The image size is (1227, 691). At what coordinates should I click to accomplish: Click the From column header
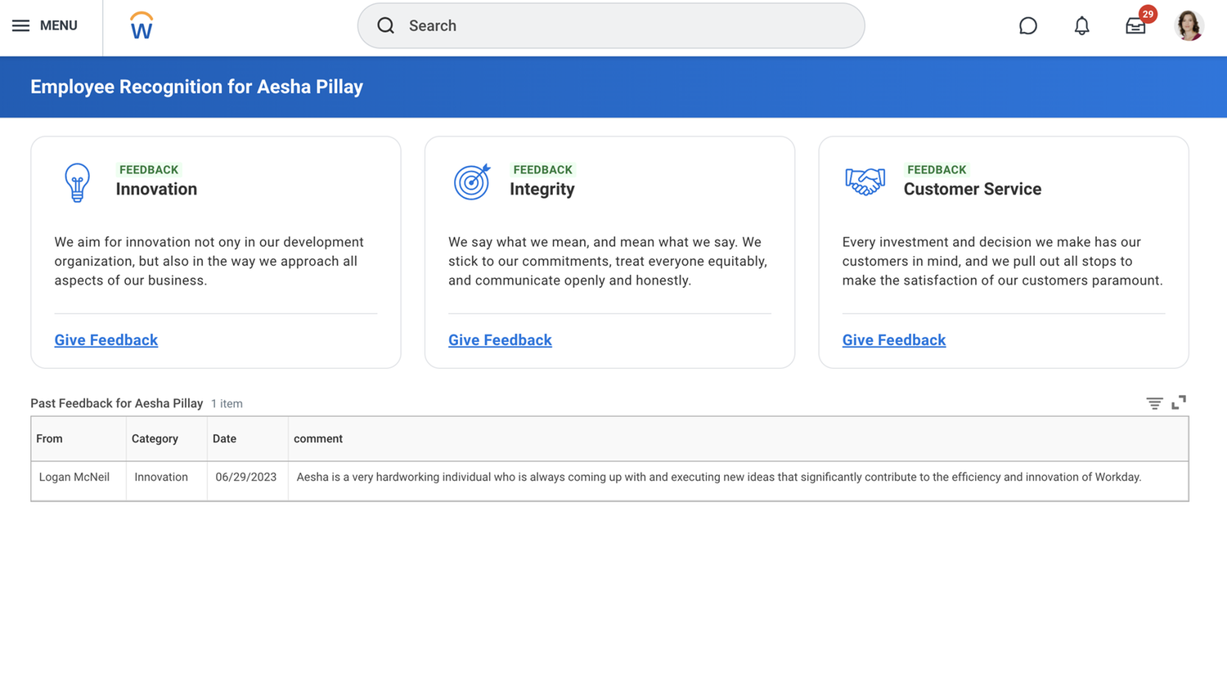[49, 438]
